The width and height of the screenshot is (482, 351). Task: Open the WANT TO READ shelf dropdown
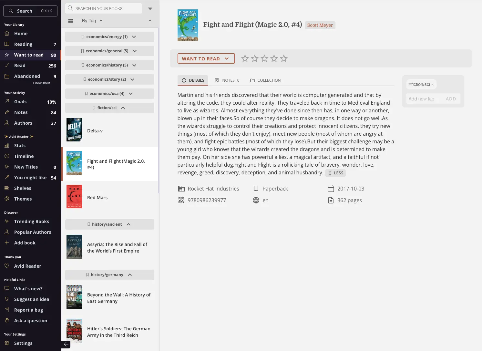(206, 58)
